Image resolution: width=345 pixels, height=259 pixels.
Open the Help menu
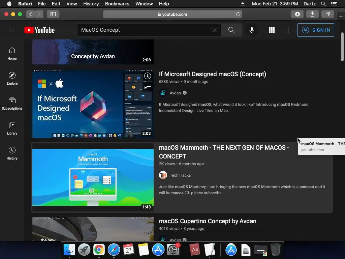(x=164, y=4)
